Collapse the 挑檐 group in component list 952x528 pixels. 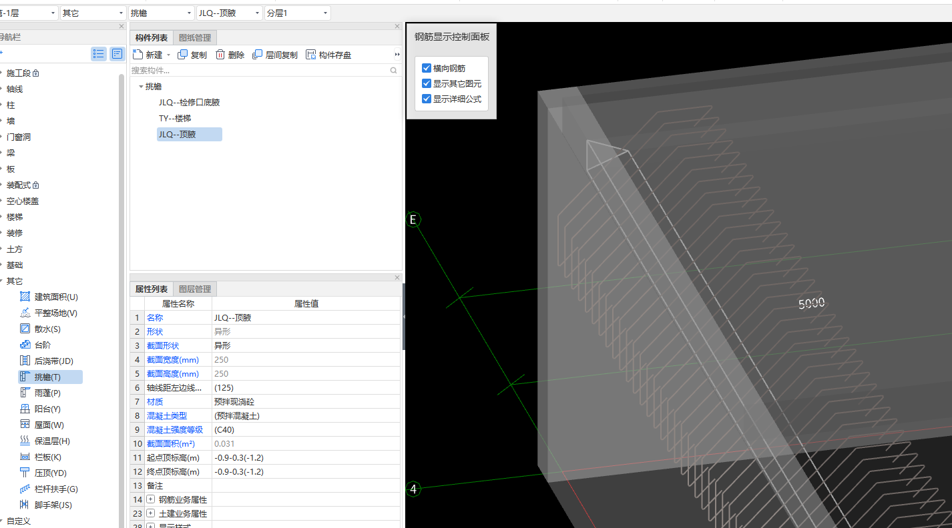[141, 87]
